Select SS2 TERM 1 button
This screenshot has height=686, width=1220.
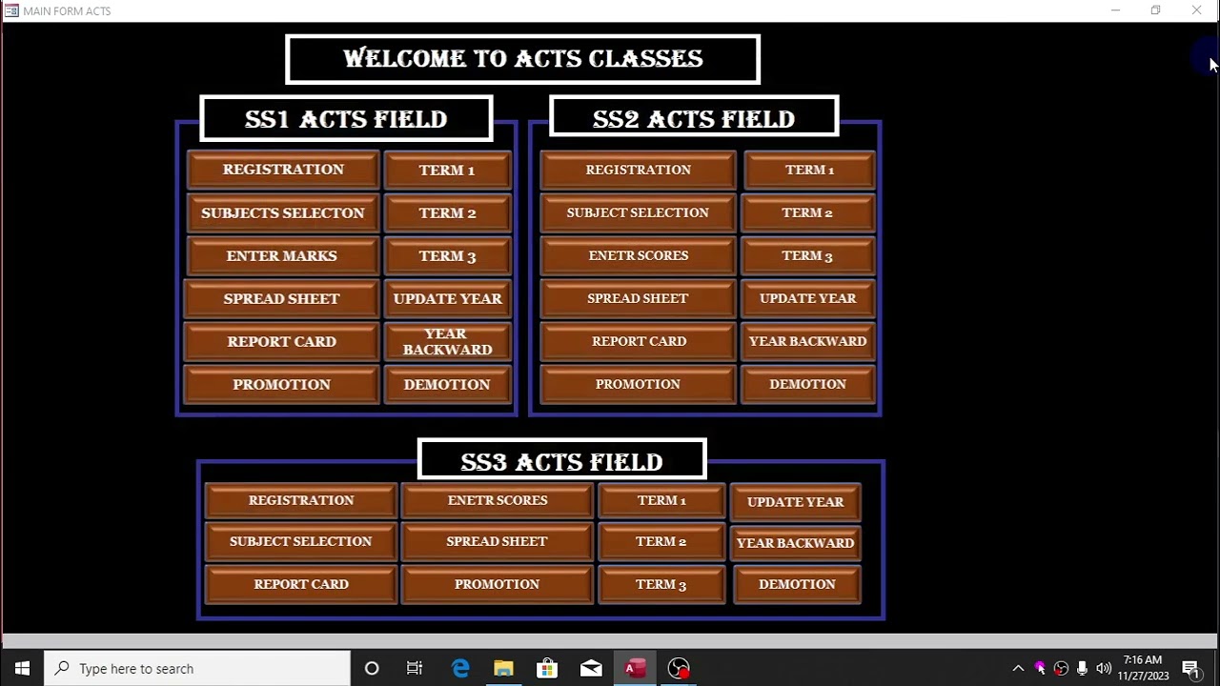point(808,170)
